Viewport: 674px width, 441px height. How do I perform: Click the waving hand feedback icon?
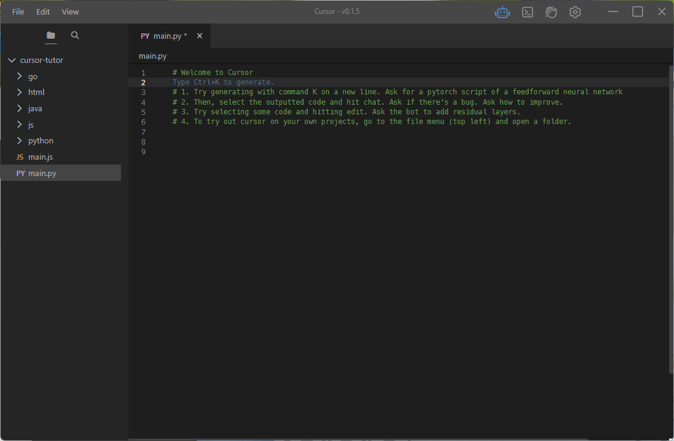551,12
